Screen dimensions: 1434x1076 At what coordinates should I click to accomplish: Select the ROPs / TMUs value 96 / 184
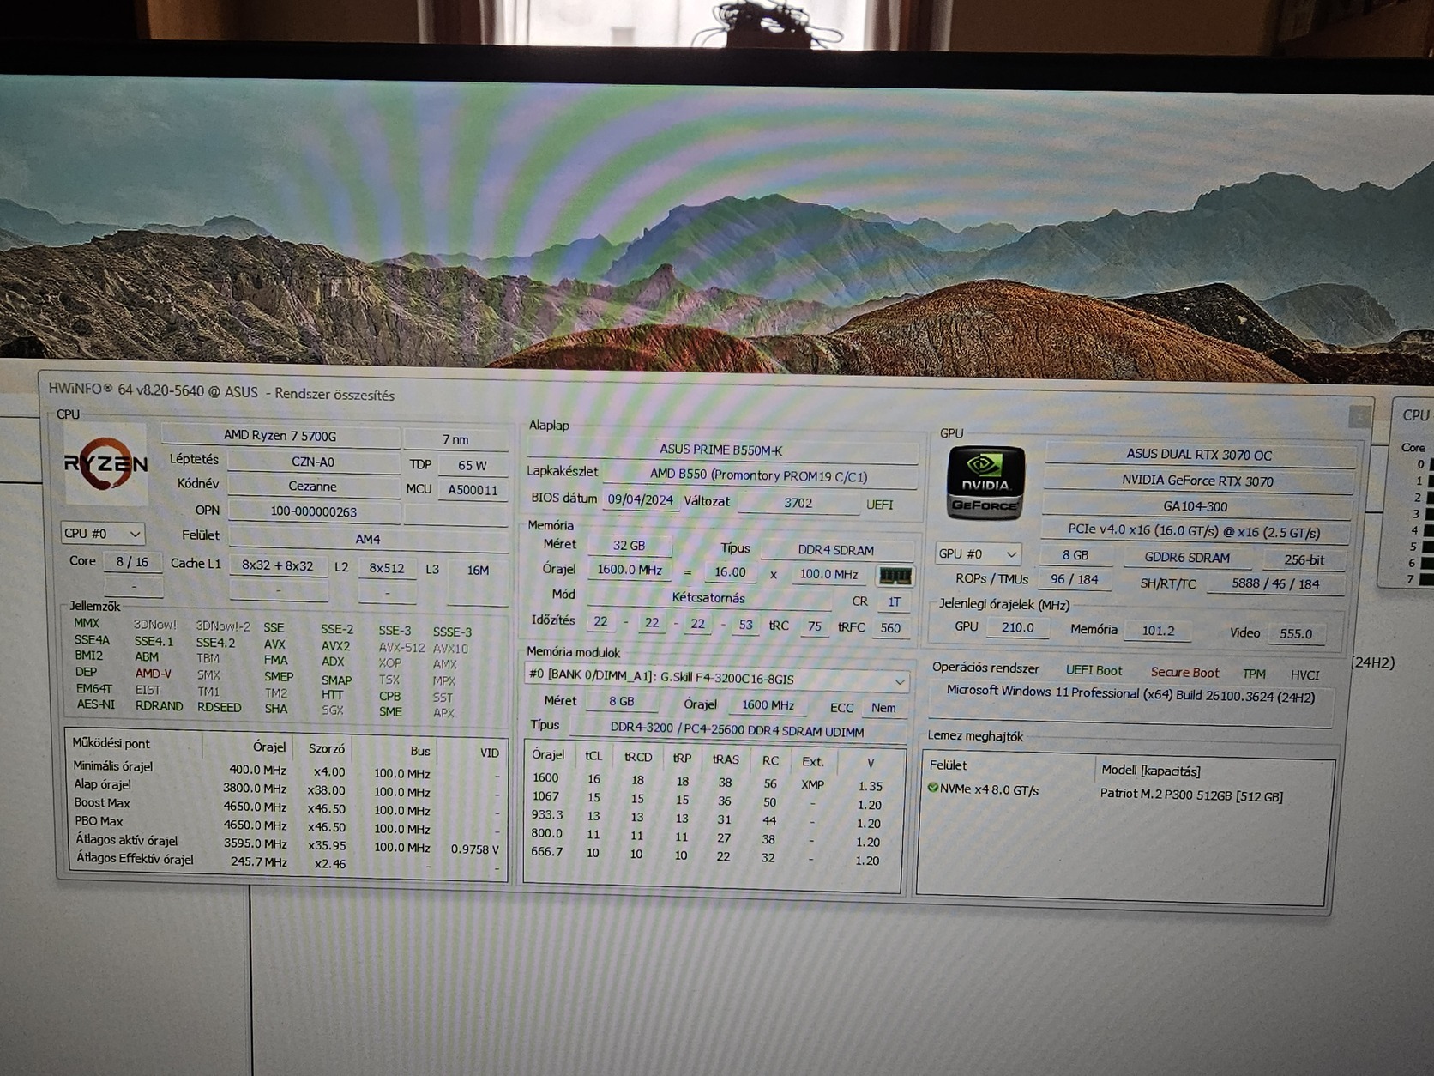[x=1075, y=580]
